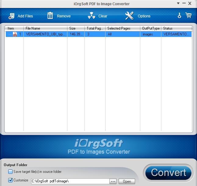Click the Options toolbar label
This screenshot has width=197, height=186.
pyautogui.click(x=144, y=16)
